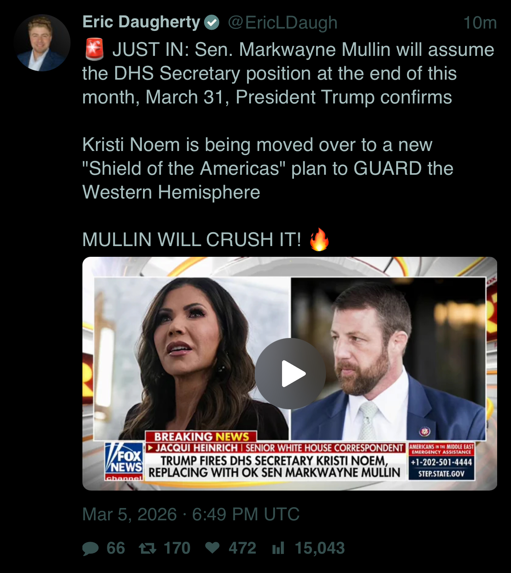The width and height of the screenshot is (511, 573).
Task: Open Eric Daugherty's profile avatar
Action: pos(42,43)
